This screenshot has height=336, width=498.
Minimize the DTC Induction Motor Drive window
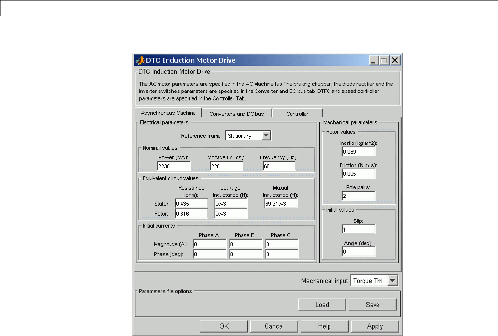click(x=374, y=60)
